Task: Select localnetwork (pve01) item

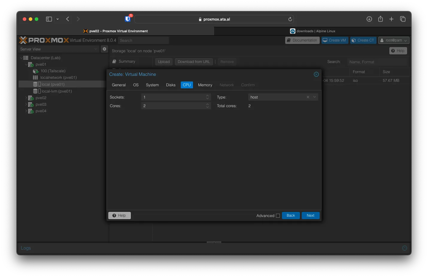Action: (59, 78)
